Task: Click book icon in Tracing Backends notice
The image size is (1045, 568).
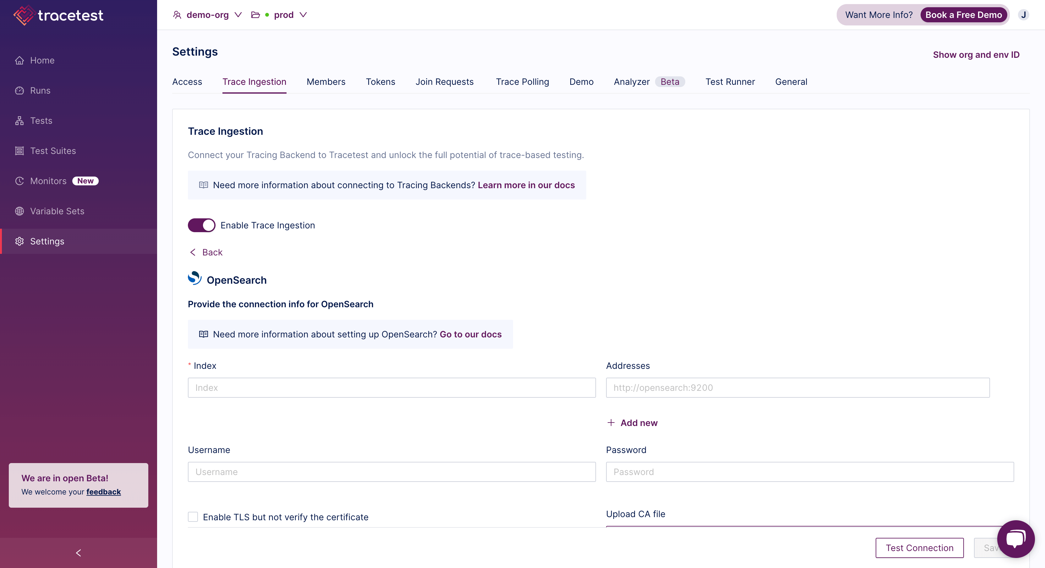Action: pyautogui.click(x=204, y=185)
